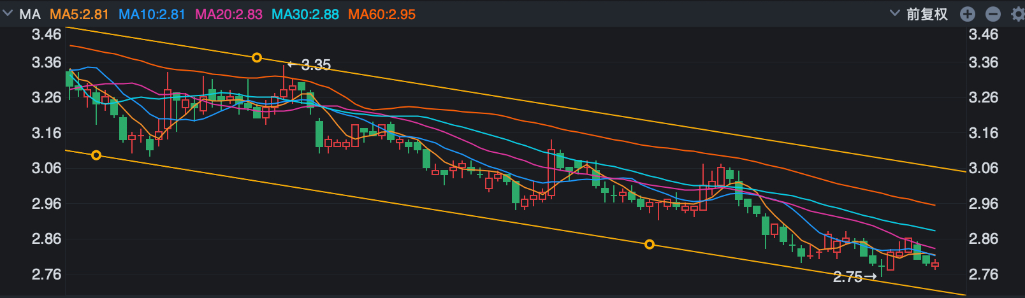Select the MA5:2.81 legend value
The image size is (1025, 298).
79,14
